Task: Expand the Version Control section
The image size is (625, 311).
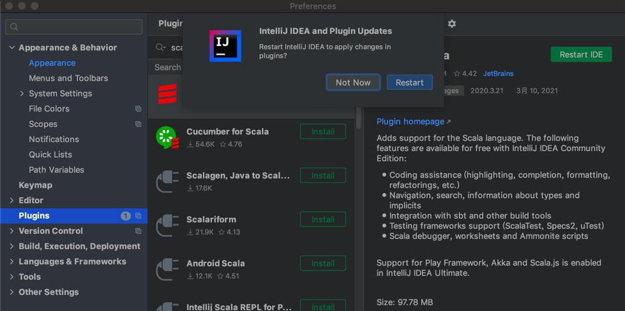Action: point(11,231)
